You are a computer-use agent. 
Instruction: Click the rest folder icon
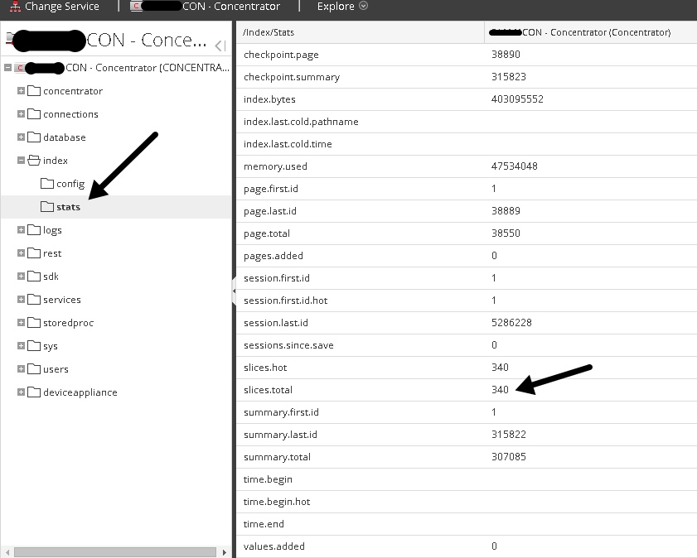click(34, 253)
